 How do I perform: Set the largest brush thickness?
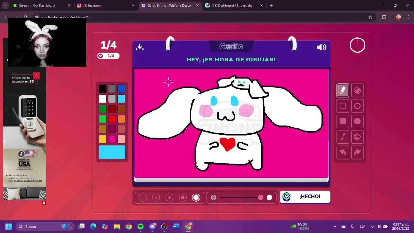196,197
